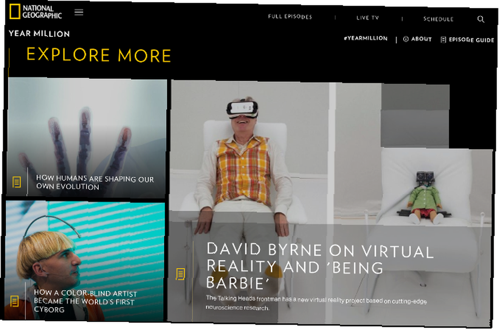499x330 pixels.
Task: Click the X-ray hand thumbnail
Action: click(x=86, y=138)
